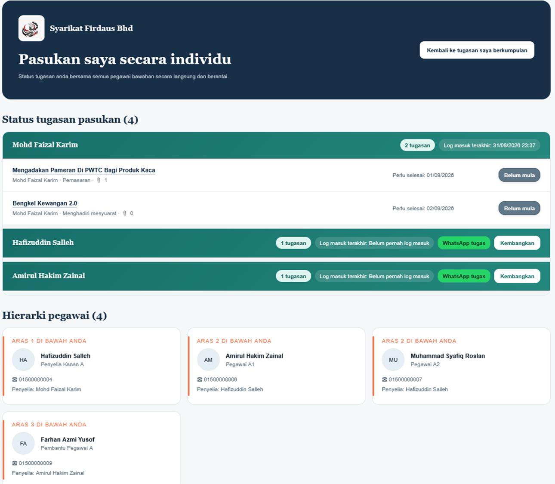555x484 pixels.
Task: Click Hafizuddin Salleh's 'Belum pernah log masuk' badge
Action: pyautogui.click(x=374, y=243)
